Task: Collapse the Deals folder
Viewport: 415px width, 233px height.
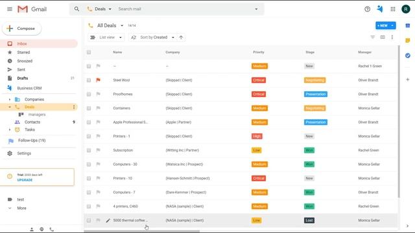Action: click(10, 107)
